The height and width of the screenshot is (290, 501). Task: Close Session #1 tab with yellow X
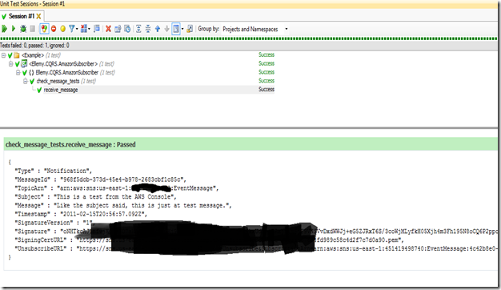pos(38,16)
